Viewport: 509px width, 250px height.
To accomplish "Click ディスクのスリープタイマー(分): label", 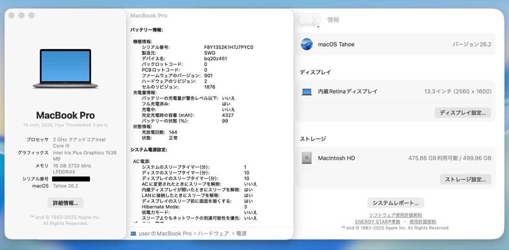I will tap(176, 173).
